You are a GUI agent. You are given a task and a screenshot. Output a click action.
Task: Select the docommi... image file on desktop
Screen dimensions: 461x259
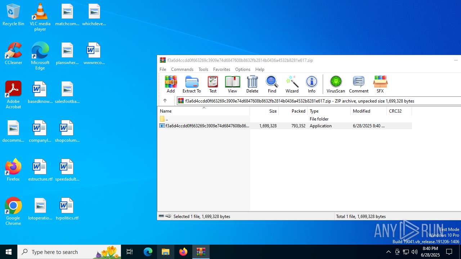(13, 131)
